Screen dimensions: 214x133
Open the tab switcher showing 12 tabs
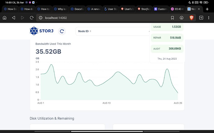[201, 18]
